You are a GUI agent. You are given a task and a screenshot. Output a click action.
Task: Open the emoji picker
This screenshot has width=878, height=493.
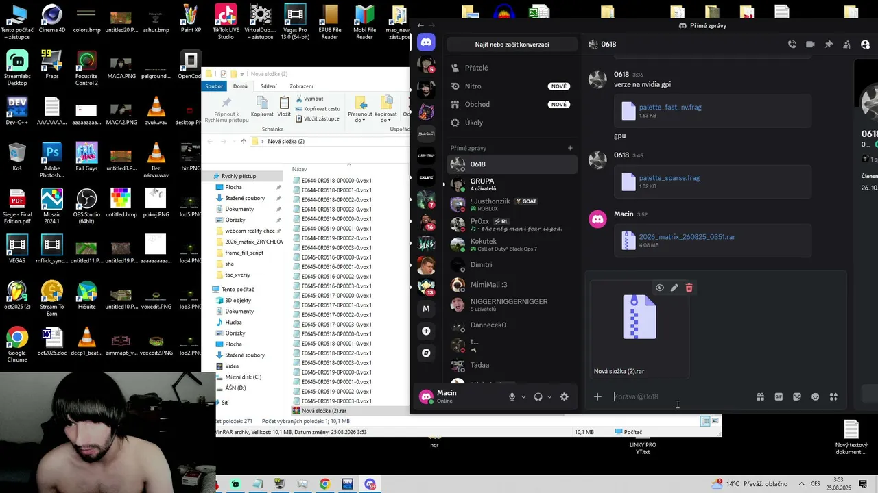point(816,396)
